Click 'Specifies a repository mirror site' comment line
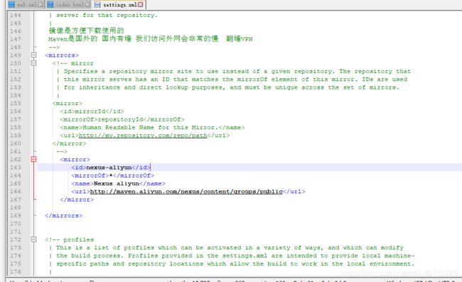 pyautogui.click(x=237, y=71)
